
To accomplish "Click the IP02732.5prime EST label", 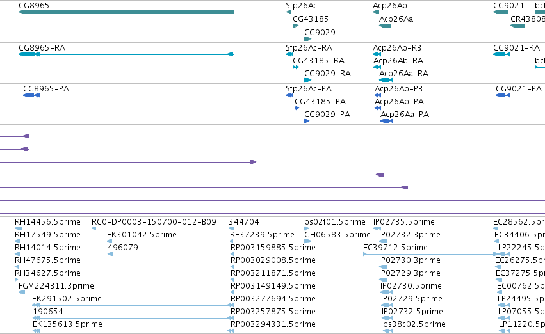I will click(x=412, y=312).
